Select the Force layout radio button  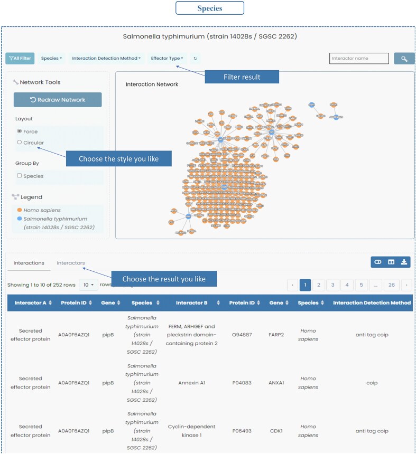coord(20,131)
